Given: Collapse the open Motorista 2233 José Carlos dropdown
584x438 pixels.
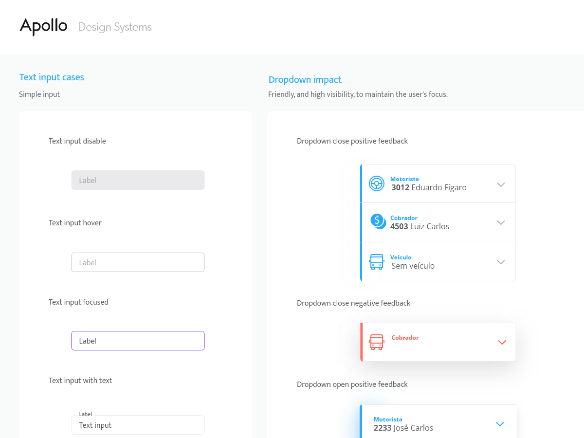Looking at the screenshot, I should [x=500, y=424].
